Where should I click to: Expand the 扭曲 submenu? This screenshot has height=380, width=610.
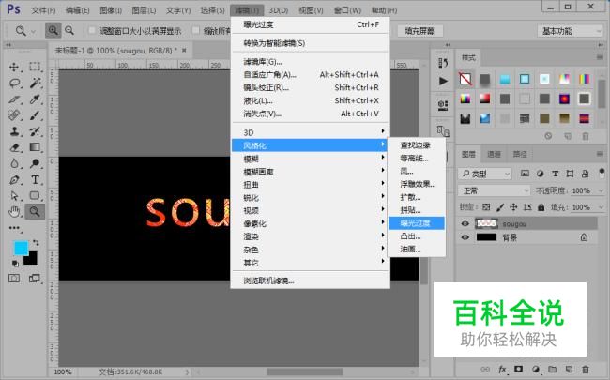pyautogui.click(x=310, y=184)
